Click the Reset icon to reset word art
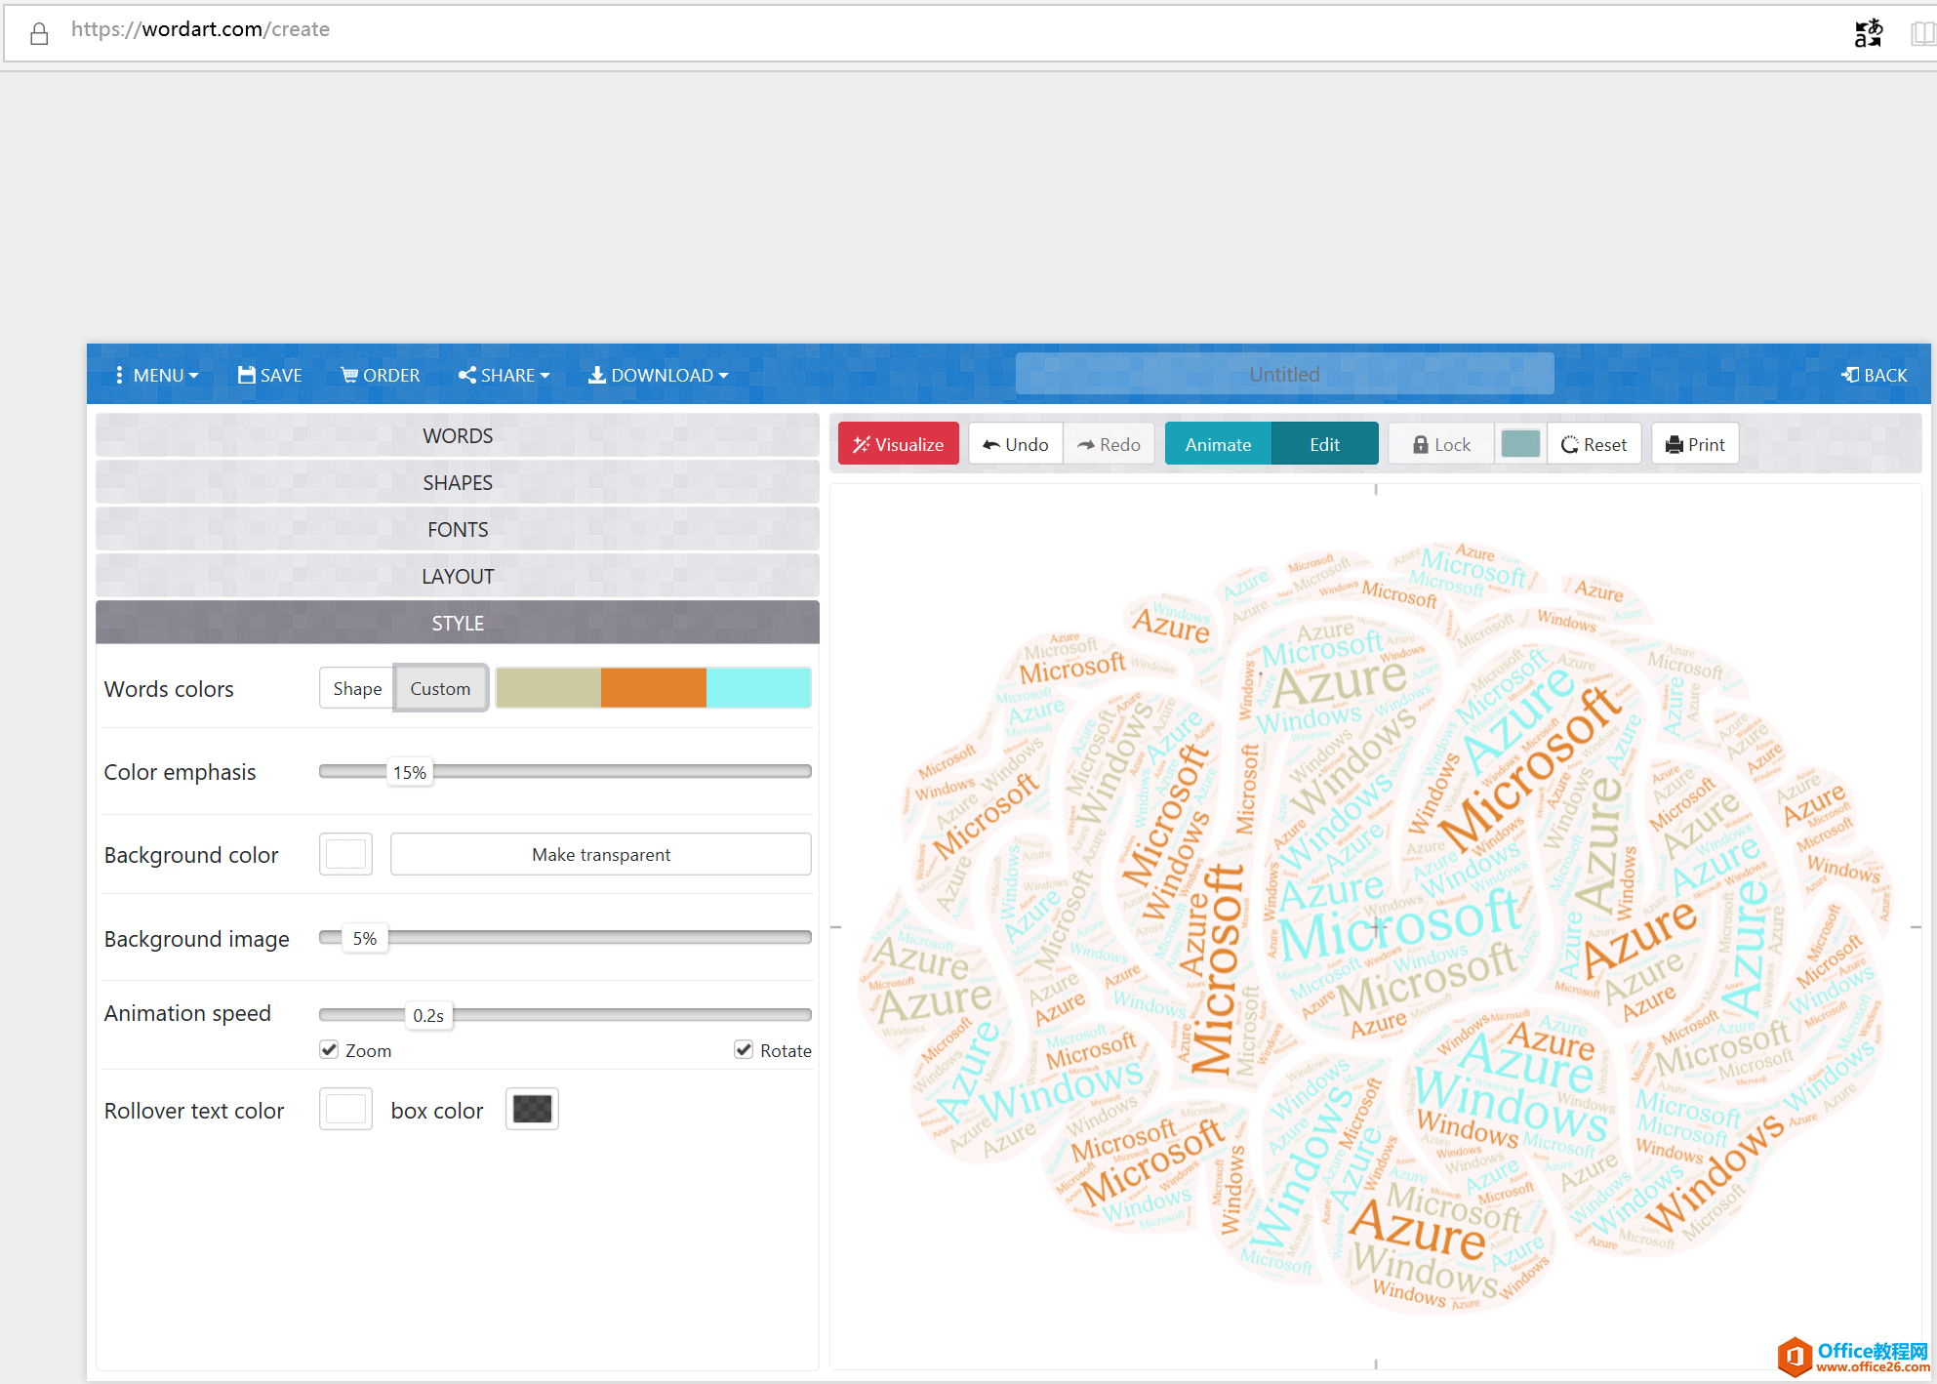This screenshot has width=1937, height=1384. [x=1593, y=445]
